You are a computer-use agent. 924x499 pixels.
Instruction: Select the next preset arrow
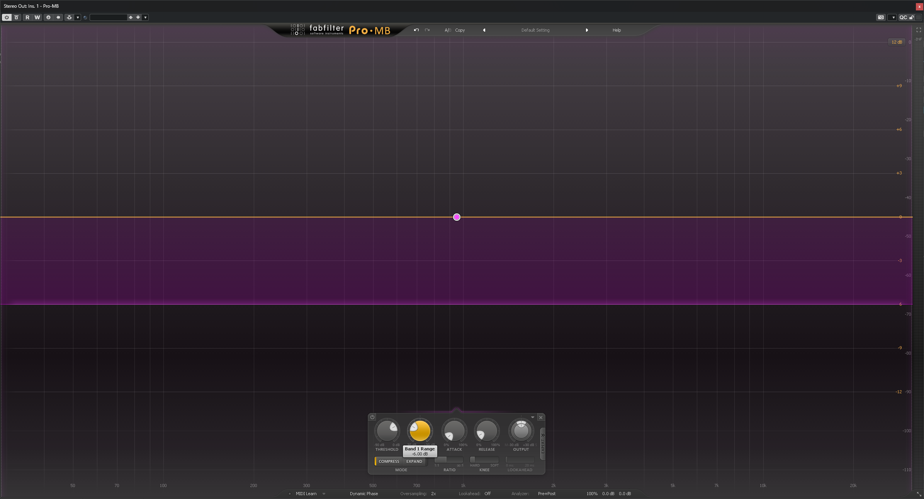(587, 30)
